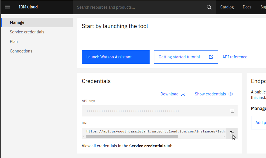Copy the API key value

click(x=232, y=111)
